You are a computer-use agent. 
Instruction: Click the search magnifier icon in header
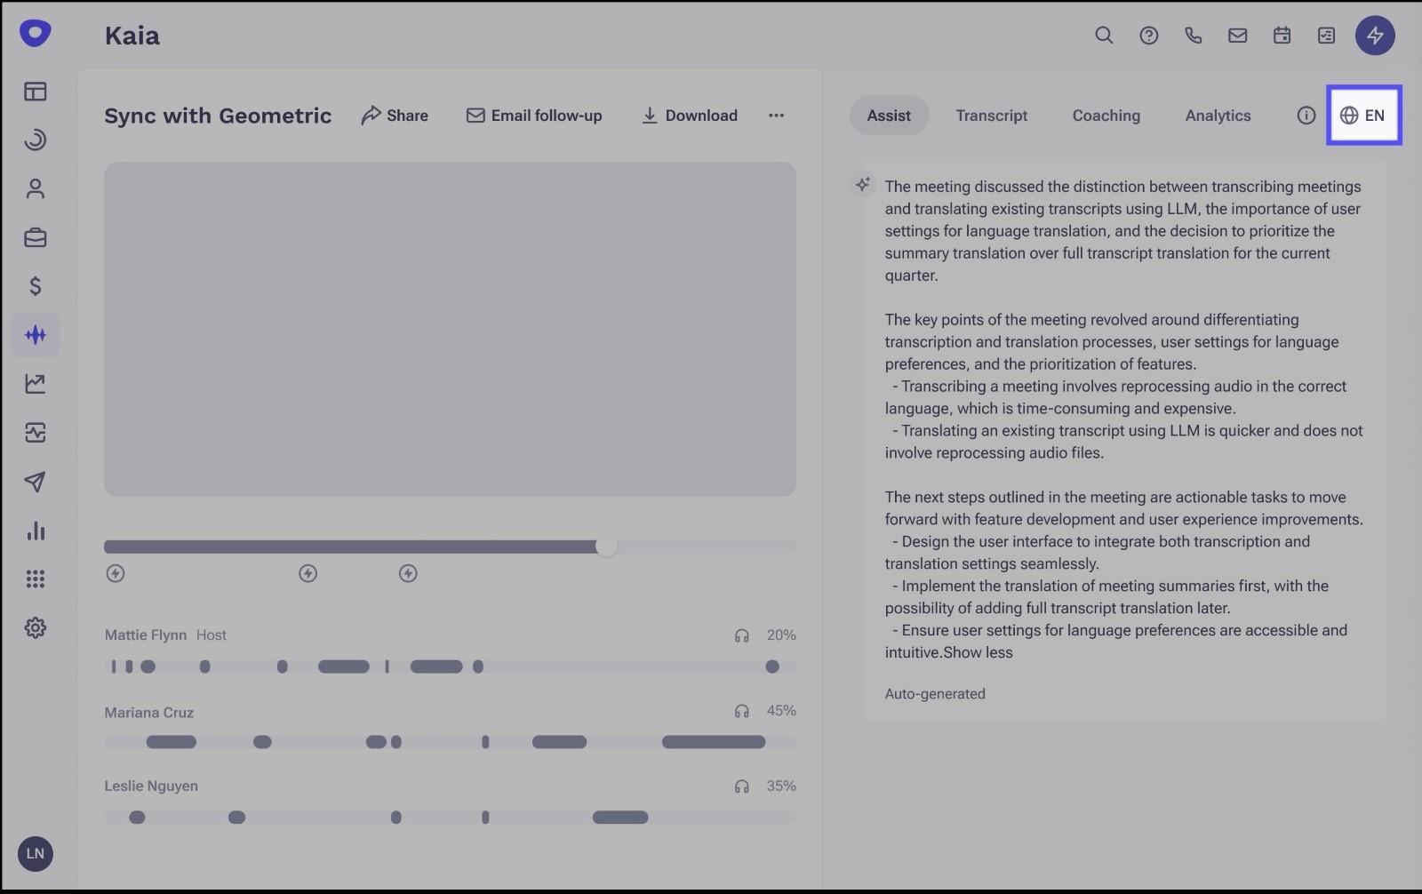tap(1104, 36)
